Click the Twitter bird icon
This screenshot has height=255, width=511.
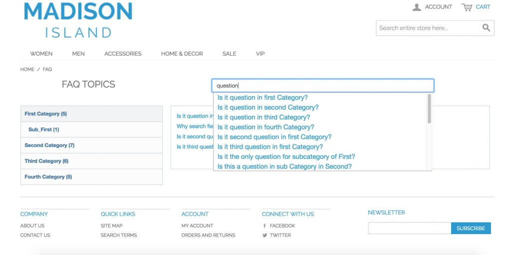264,235
